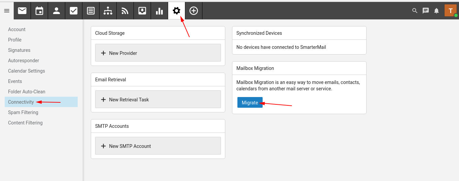Image resolution: width=459 pixels, height=181 pixels.
Task: Open Autoresponder settings
Action: 24,61
